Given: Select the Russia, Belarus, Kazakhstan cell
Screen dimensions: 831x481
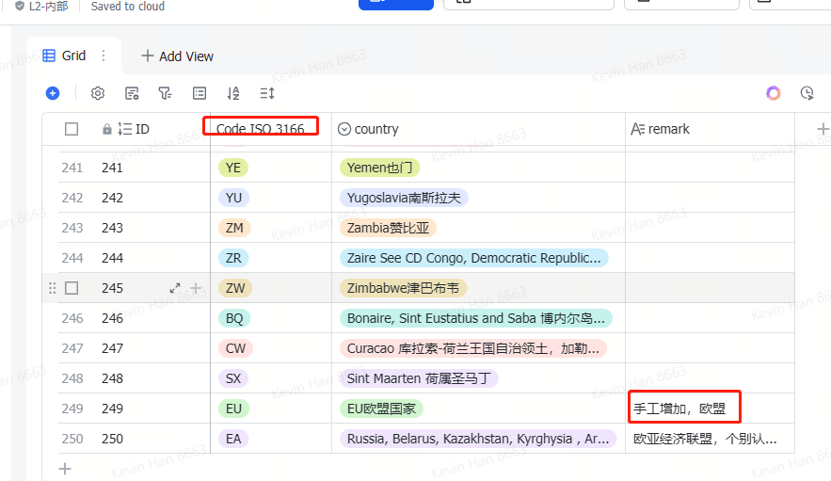Looking at the screenshot, I should [x=479, y=439].
